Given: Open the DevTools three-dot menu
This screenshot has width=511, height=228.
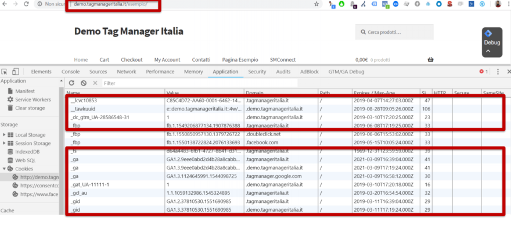Looking at the screenshot, I should click(498, 72).
